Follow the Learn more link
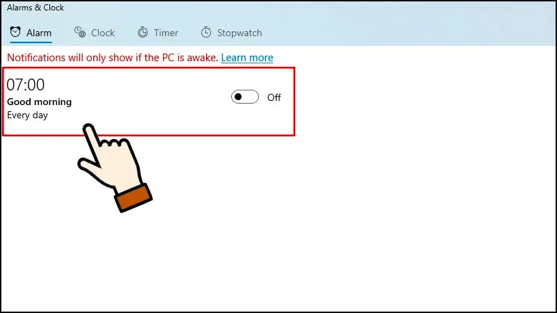Viewport: 557px width, 313px height. pyautogui.click(x=247, y=58)
